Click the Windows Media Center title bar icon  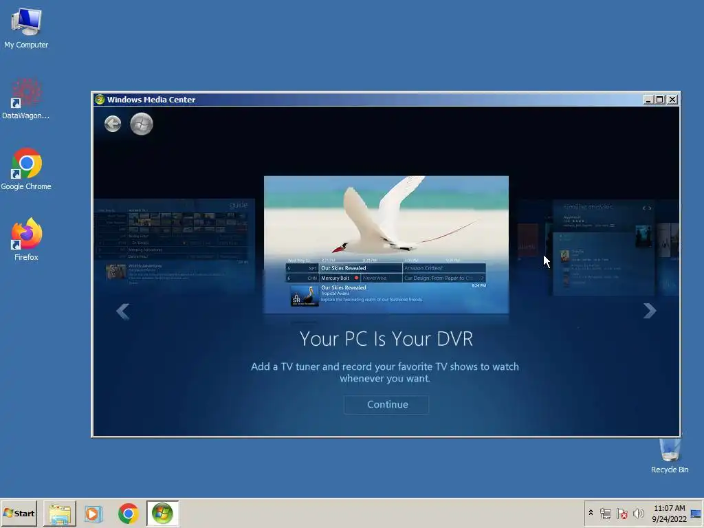click(x=100, y=99)
